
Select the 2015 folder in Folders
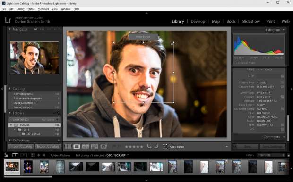pyautogui.click(x=26, y=130)
